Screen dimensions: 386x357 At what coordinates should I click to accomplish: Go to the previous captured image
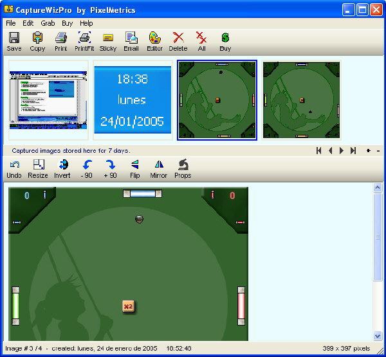click(331, 151)
